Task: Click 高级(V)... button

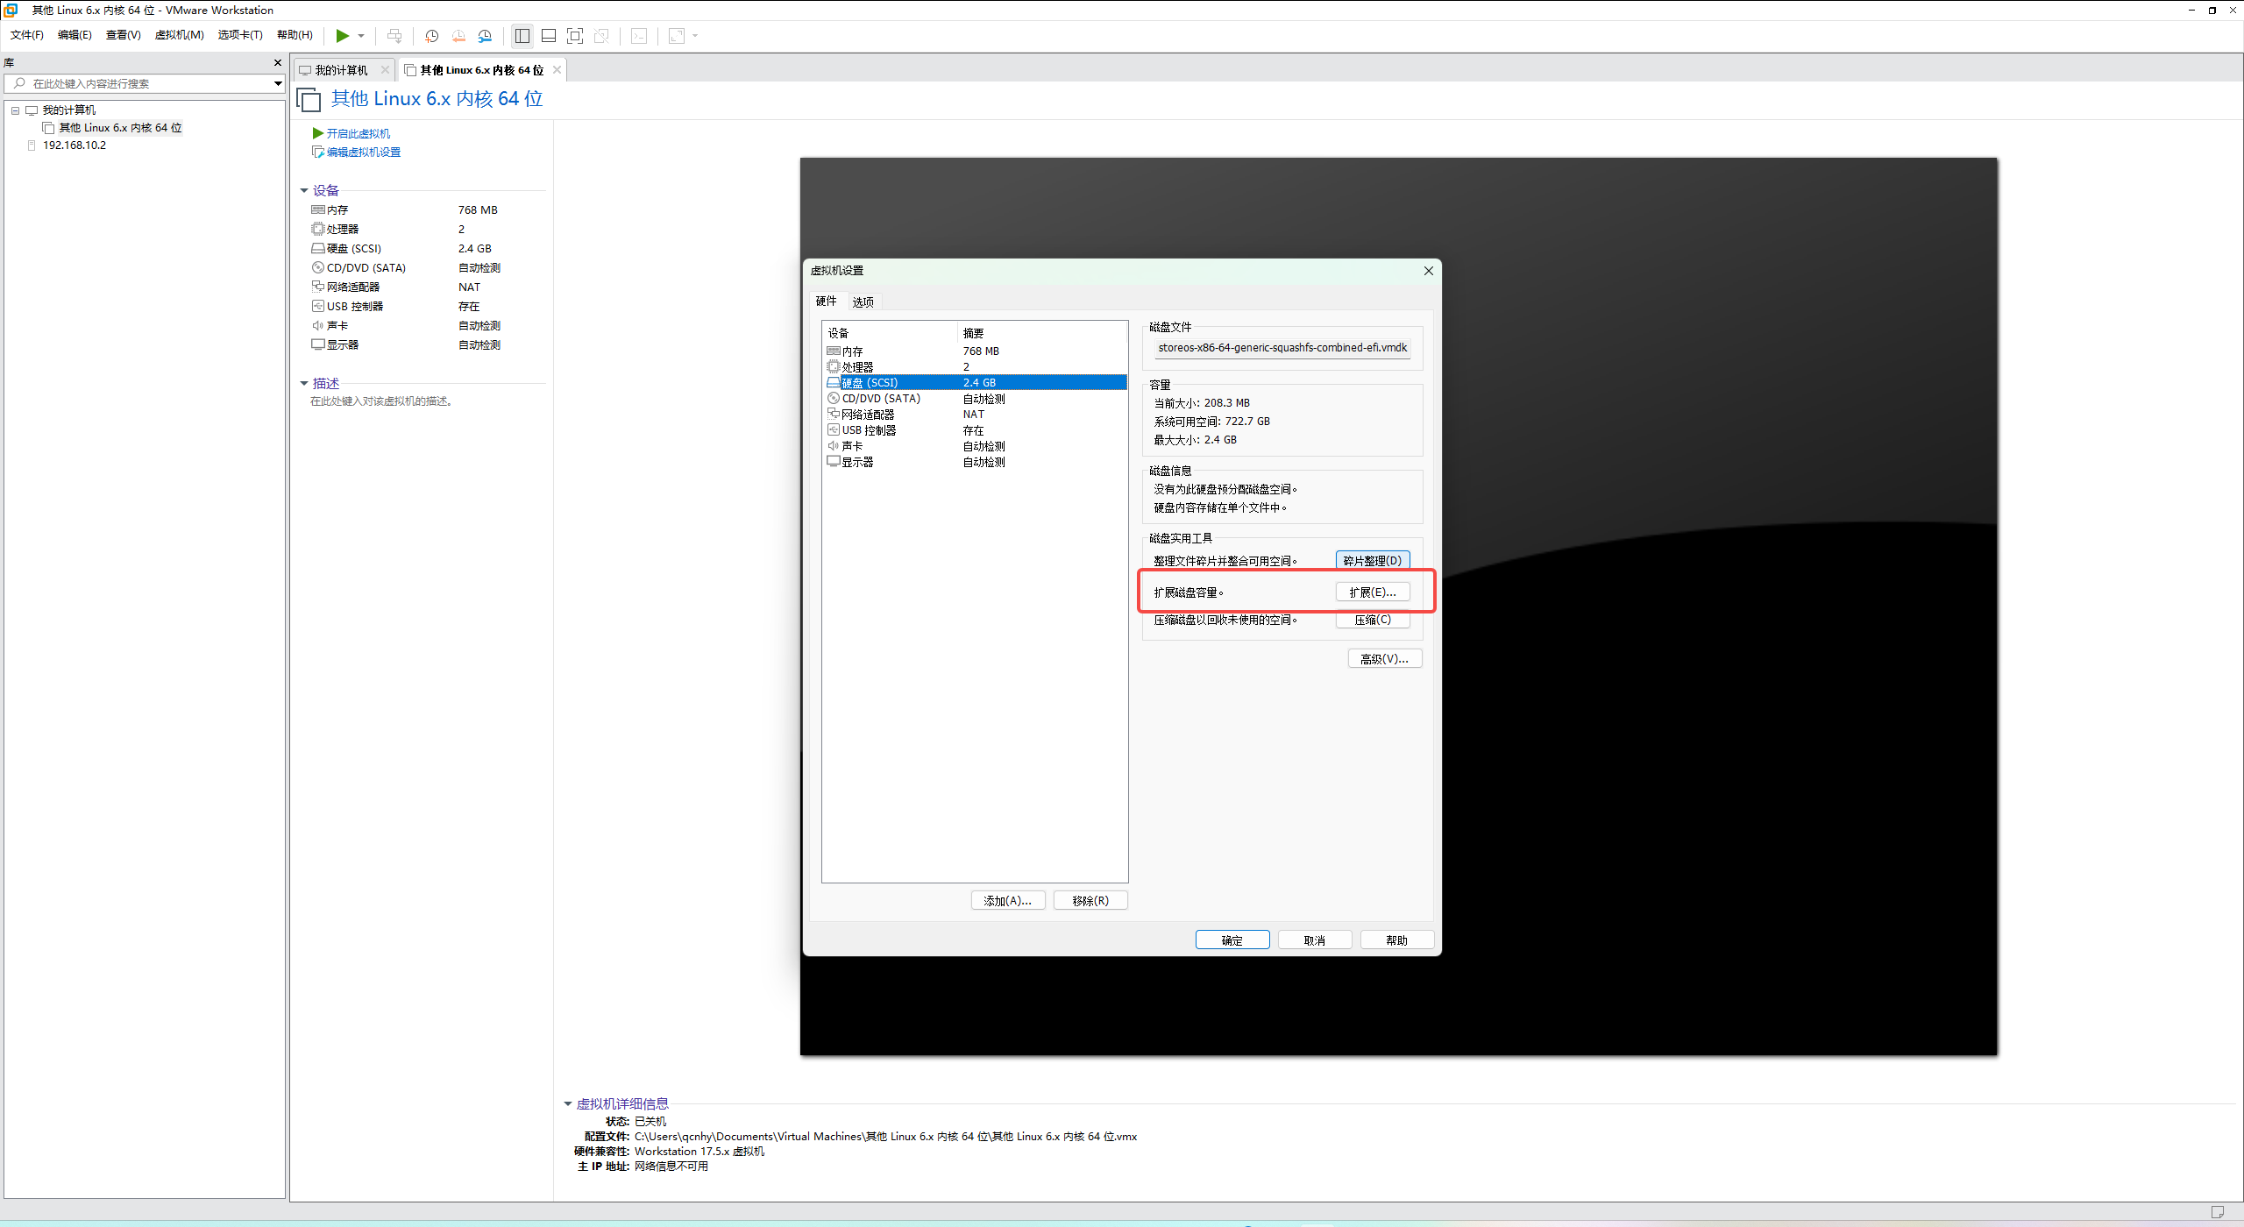Action: [1384, 659]
